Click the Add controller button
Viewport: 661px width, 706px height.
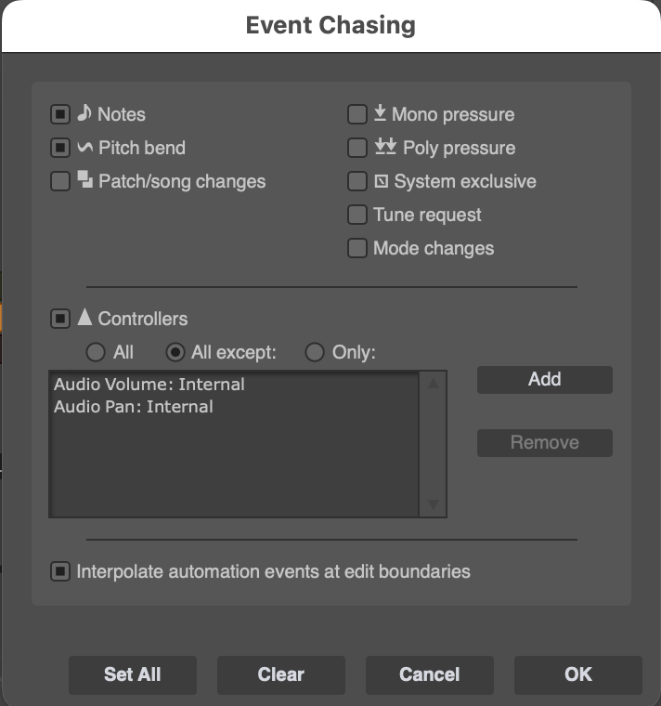[x=544, y=380]
